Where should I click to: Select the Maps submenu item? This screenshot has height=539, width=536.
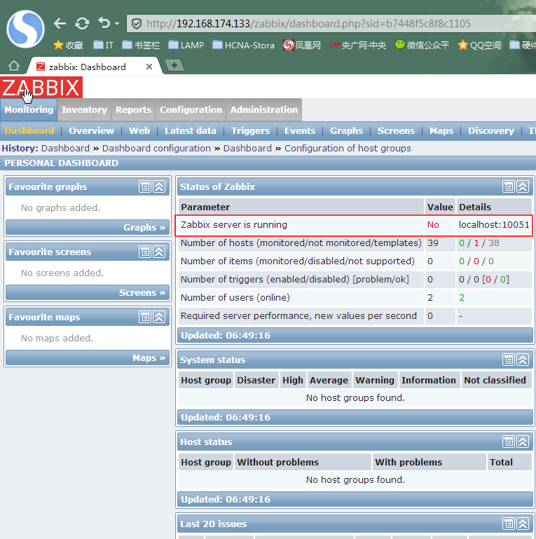441,130
